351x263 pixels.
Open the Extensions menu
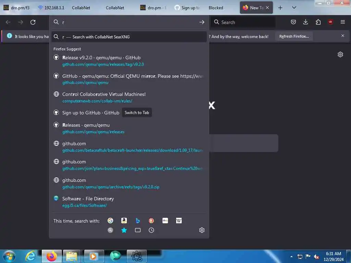[318, 22]
